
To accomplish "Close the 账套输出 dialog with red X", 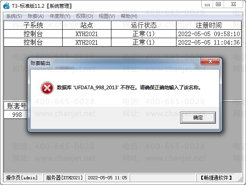I will pos(210,61).
